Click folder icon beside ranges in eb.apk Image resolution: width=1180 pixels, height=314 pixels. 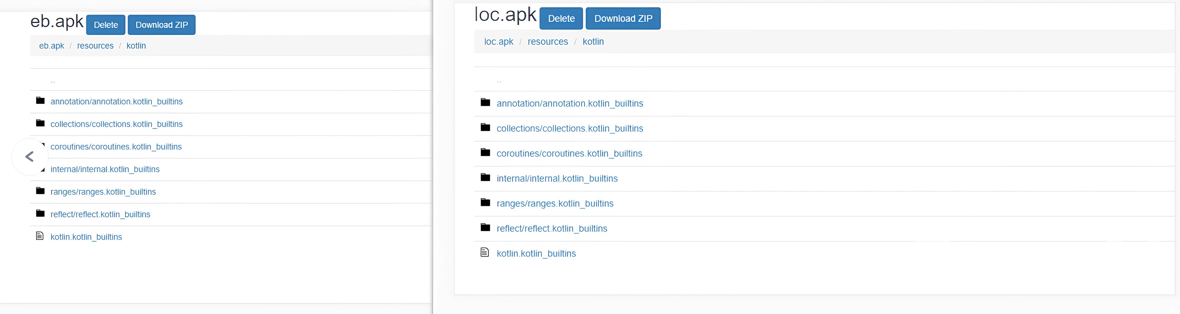(40, 190)
